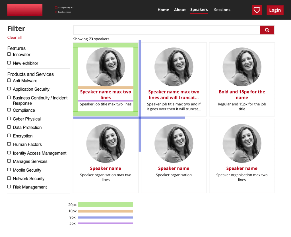The width and height of the screenshot is (291, 237).
Task: Click the location pin icon in header
Action: click(56, 12)
